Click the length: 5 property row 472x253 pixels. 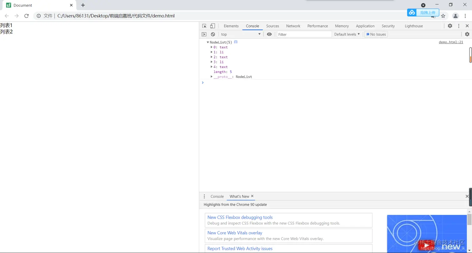[223, 72]
